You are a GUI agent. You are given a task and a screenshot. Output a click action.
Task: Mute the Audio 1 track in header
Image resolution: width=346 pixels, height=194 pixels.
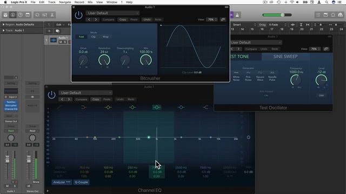(x=61, y=42)
